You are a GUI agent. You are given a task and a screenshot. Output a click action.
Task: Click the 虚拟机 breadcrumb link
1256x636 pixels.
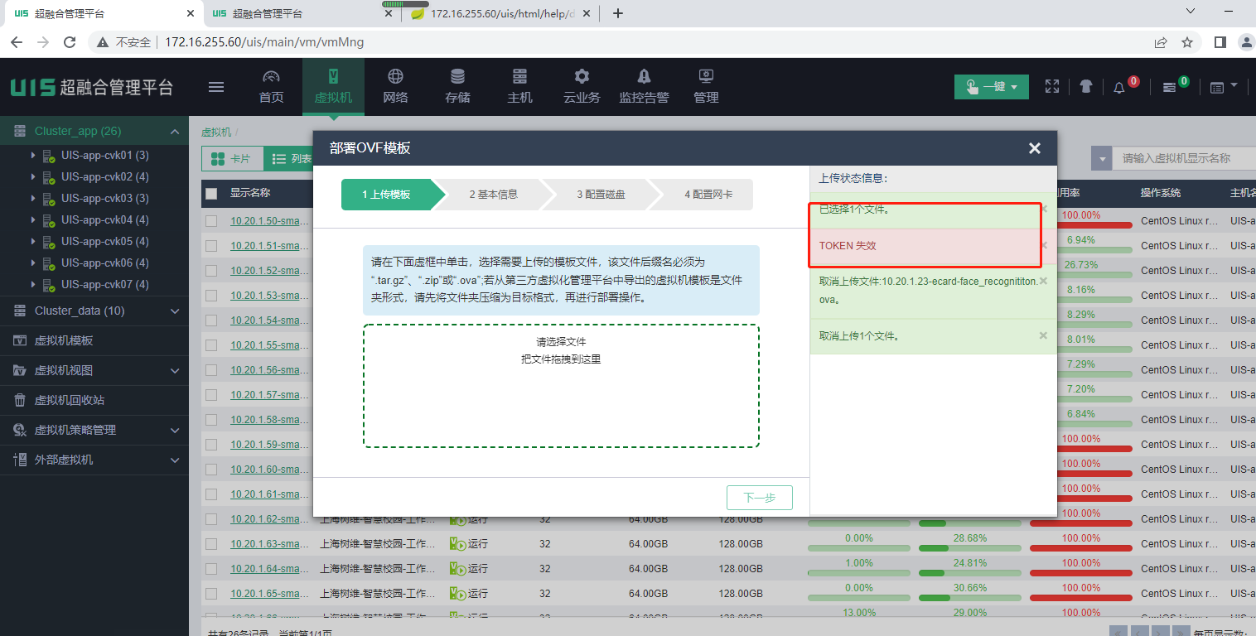click(216, 132)
